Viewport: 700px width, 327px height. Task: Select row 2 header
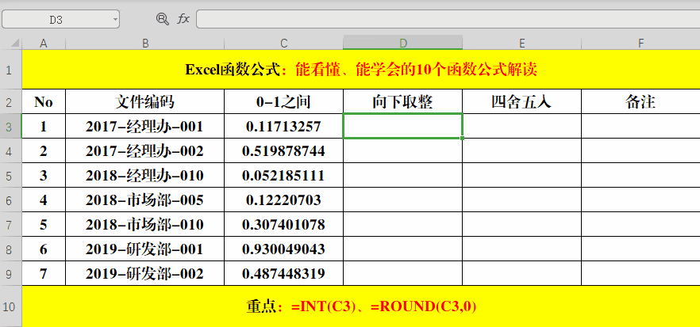point(11,101)
